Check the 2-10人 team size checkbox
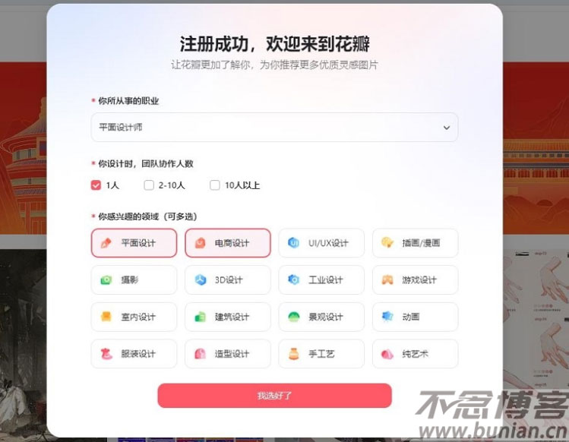569x442 pixels. pos(149,185)
